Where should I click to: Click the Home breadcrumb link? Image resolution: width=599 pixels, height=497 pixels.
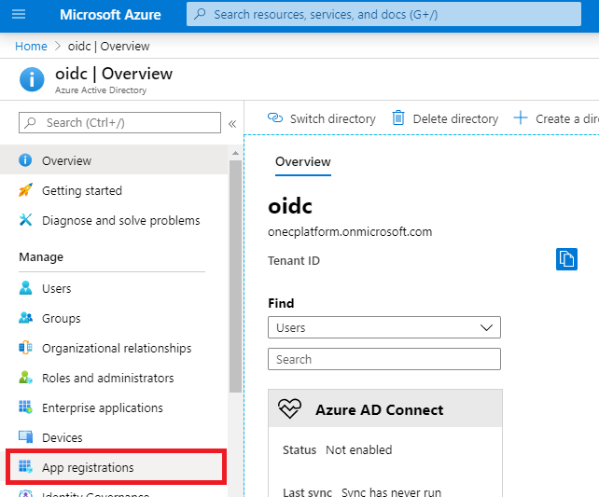[x=31, y=46]
